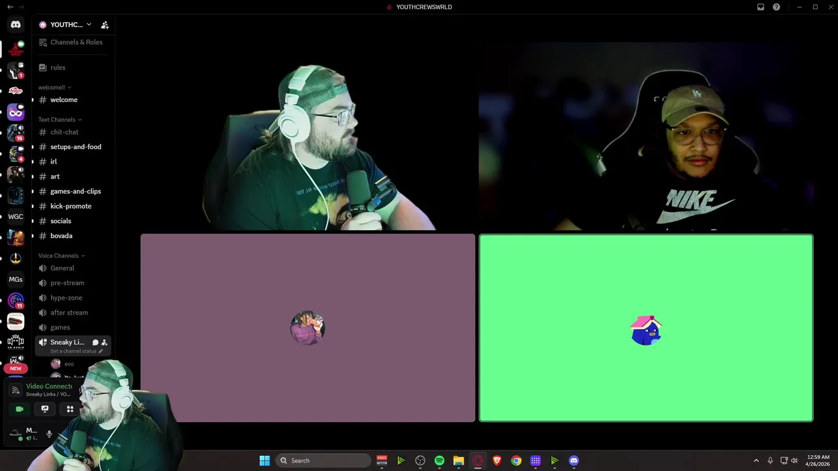Open server icon with 15 notification badge

point(16,133)
